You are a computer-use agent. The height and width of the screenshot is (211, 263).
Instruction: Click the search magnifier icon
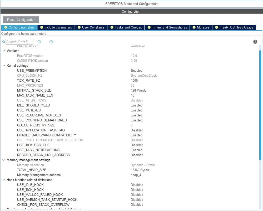tap(3, 42)
